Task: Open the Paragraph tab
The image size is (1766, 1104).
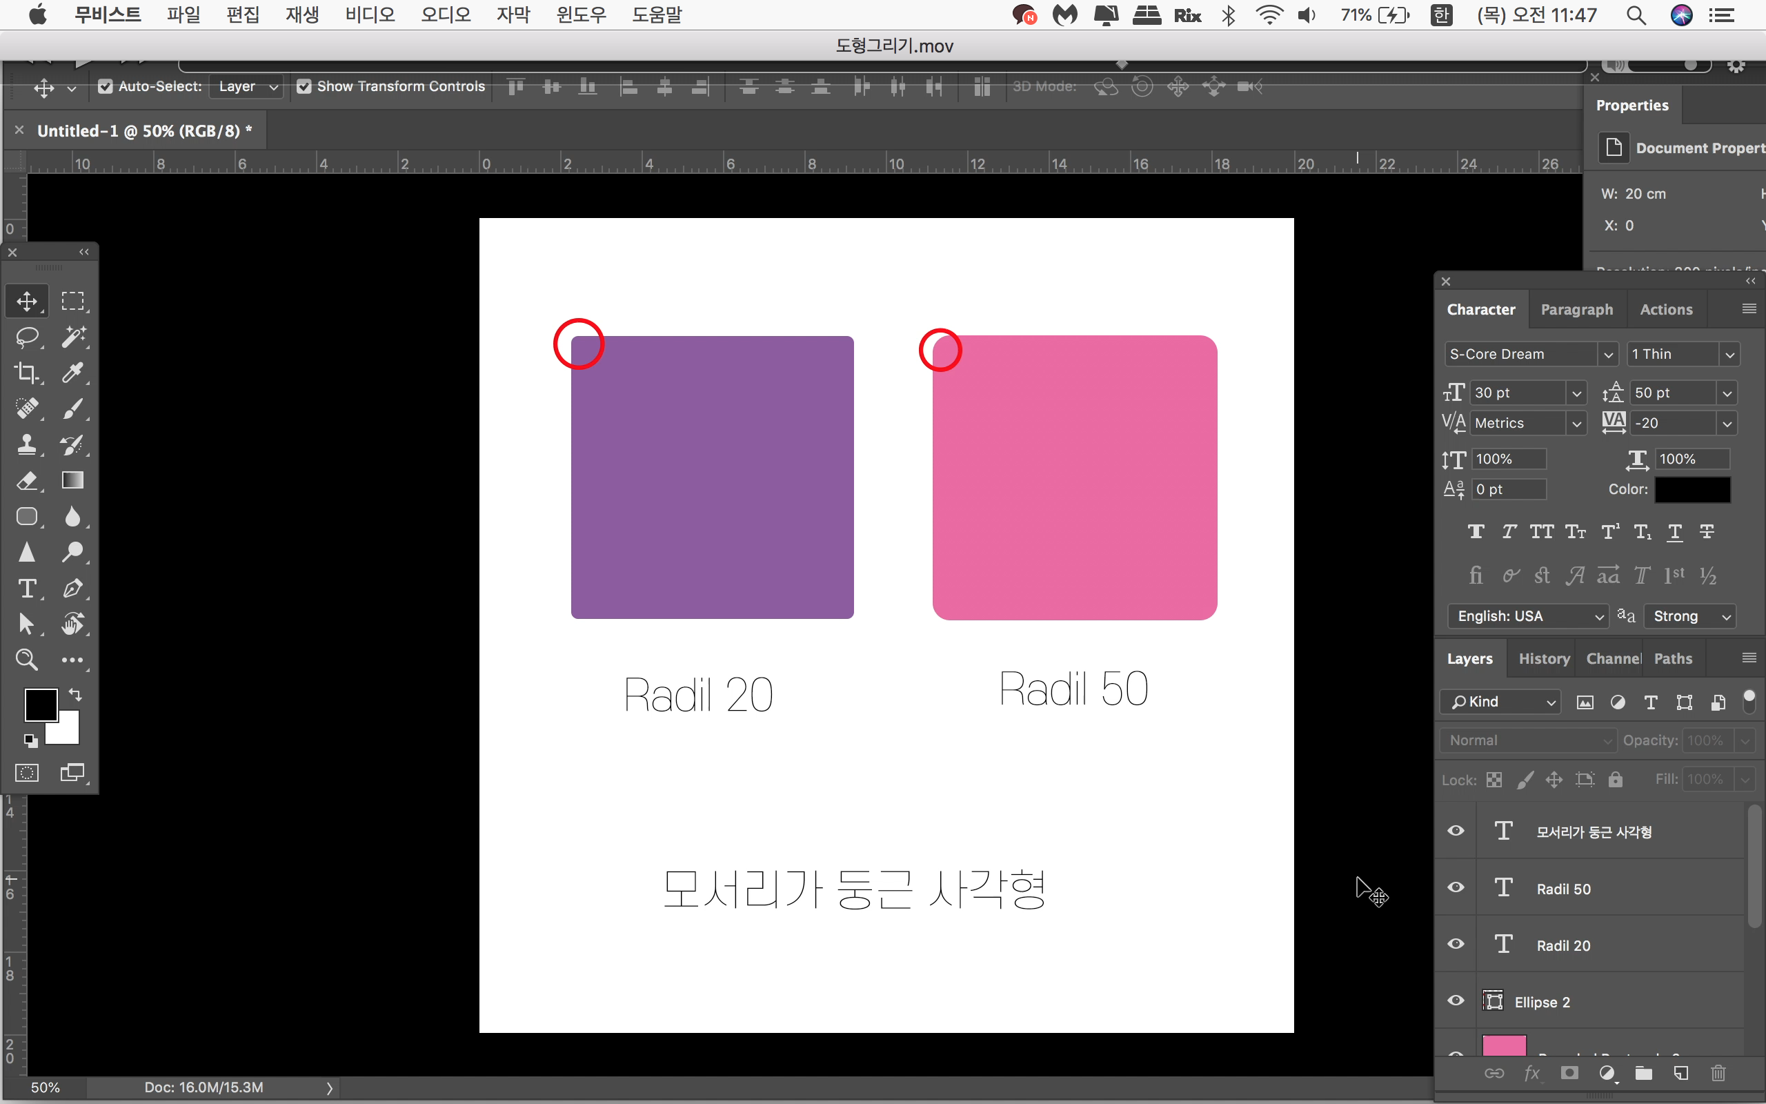Action: click(x=1576, y=310)
